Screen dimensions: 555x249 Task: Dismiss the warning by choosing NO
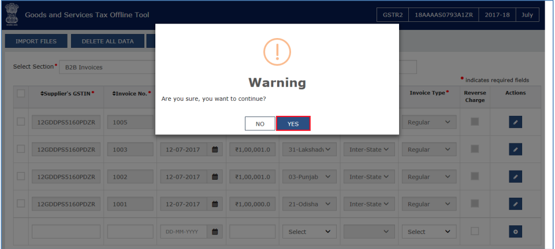260,123
